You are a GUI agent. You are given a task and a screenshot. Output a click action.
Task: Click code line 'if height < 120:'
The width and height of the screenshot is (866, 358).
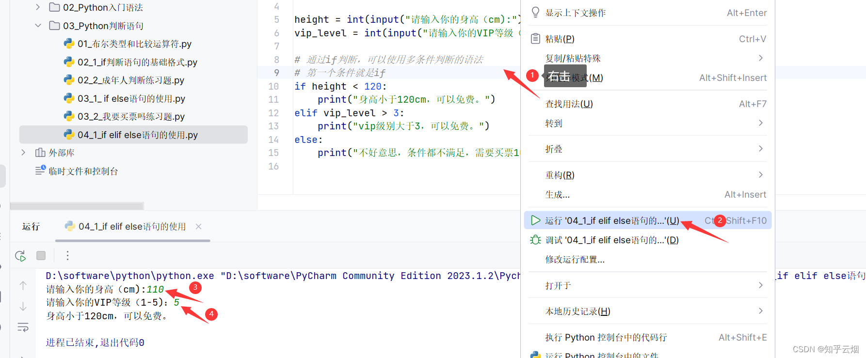click(x=340, y=86)
